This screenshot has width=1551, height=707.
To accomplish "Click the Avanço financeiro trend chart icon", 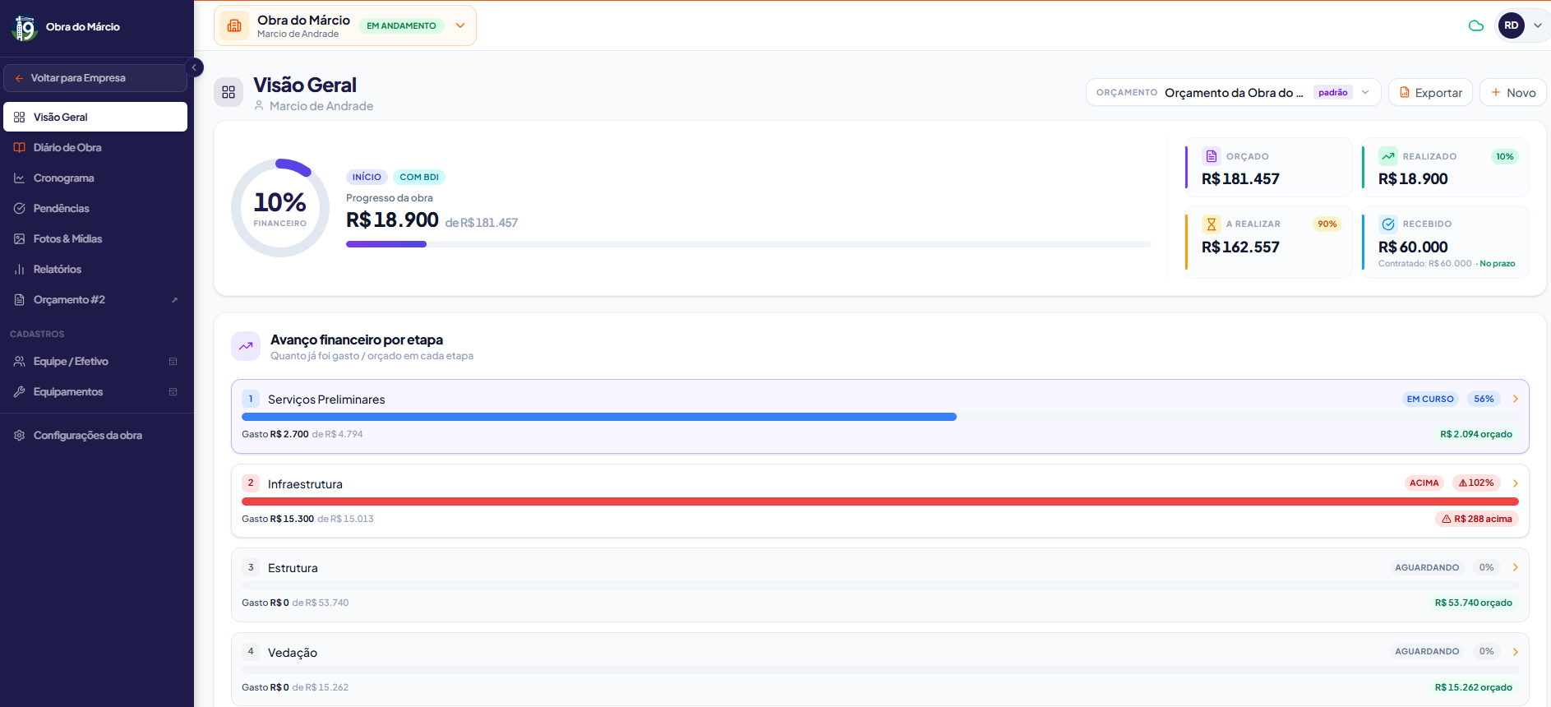I will point(246,347).
